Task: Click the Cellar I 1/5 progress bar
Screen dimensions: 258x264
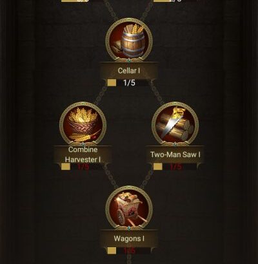Action: click(129, 83)
